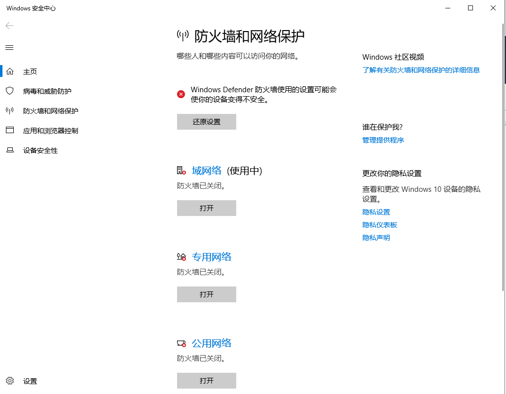Click the 公用网络 coffee cup icon
This screenshot has height=394, width=506.
[x=181, y=343]
